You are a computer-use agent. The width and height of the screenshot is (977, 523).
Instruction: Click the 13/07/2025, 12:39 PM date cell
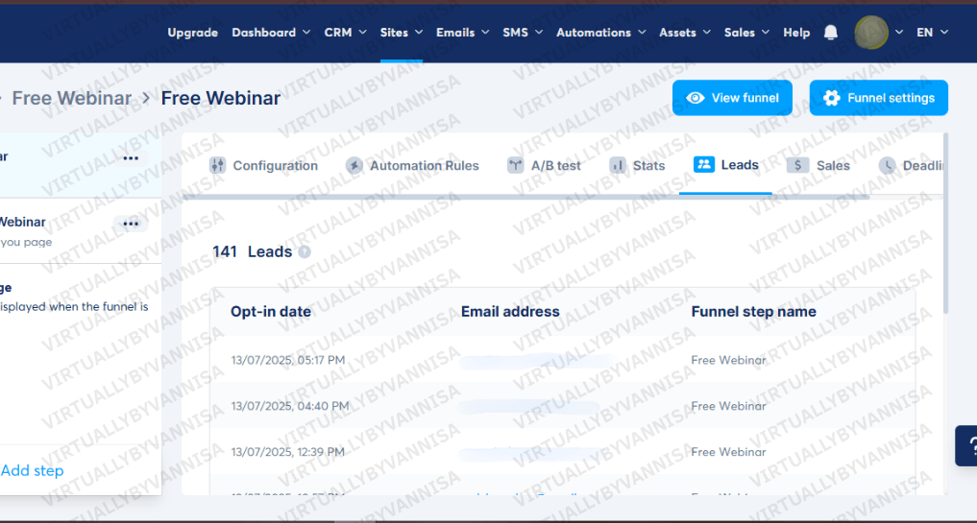point(288,451)
